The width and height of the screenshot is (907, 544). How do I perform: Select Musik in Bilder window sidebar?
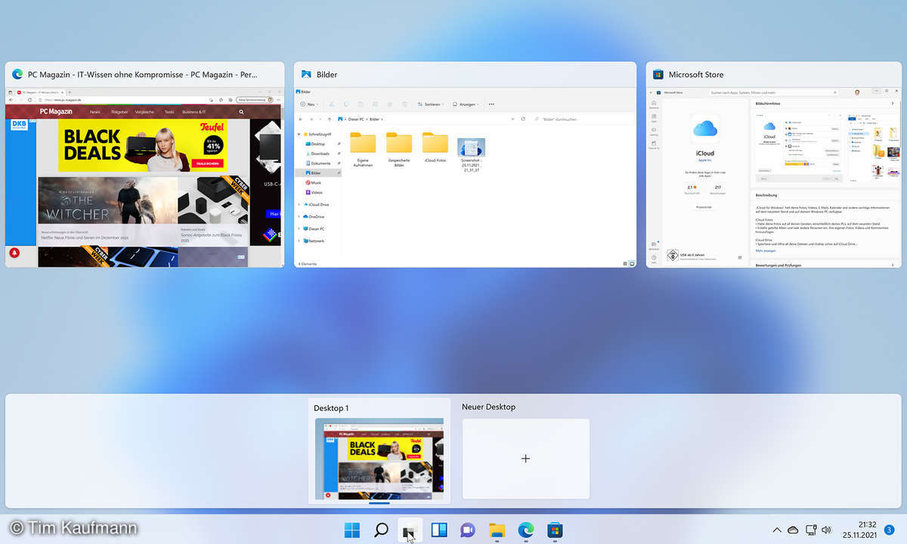314,182
